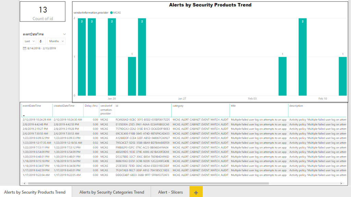Click the number field showing 6
Image resolution: width=351 pixels, height=197 pixels.
[41, 41]
